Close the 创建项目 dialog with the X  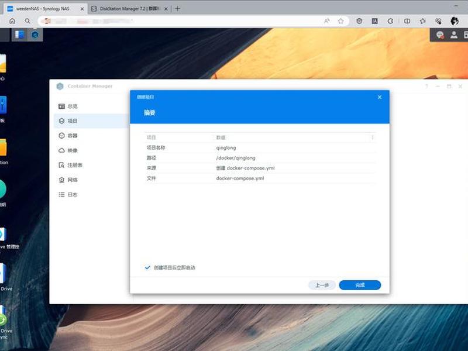coord(380,97)
